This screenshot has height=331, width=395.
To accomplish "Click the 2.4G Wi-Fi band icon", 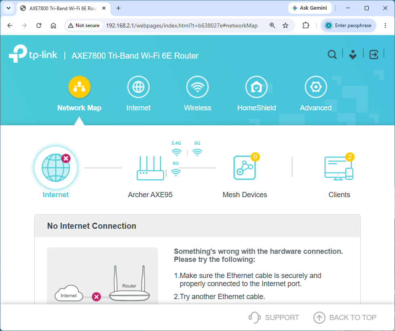I will click(x=176, y=152).
